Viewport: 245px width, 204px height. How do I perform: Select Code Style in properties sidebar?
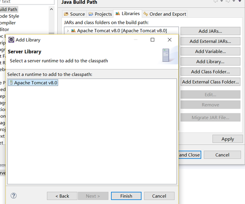click(9, 16)
